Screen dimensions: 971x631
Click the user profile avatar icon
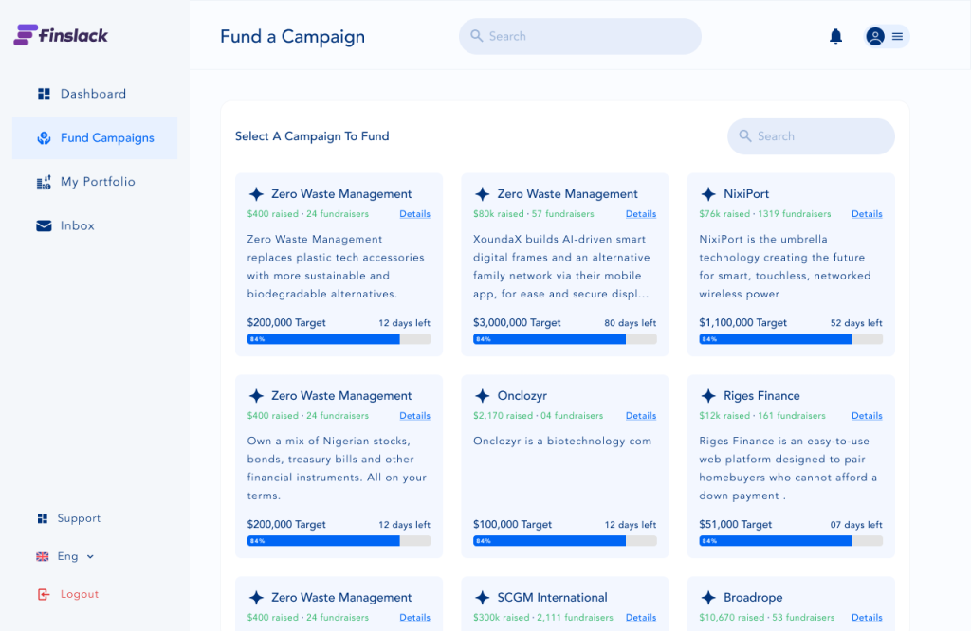point(875,36)
